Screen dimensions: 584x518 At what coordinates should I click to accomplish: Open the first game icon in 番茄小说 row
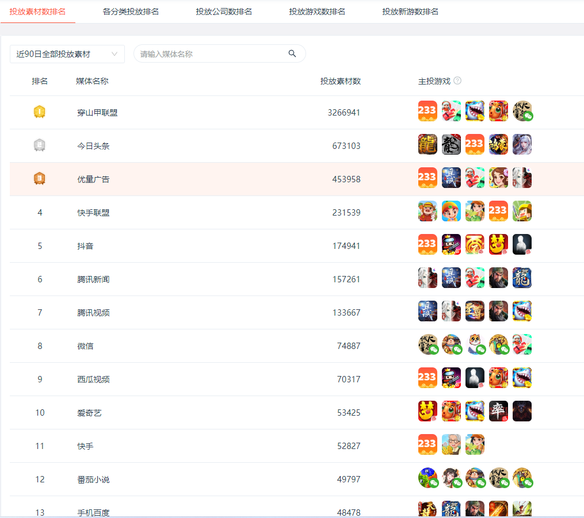pos(428,478)
